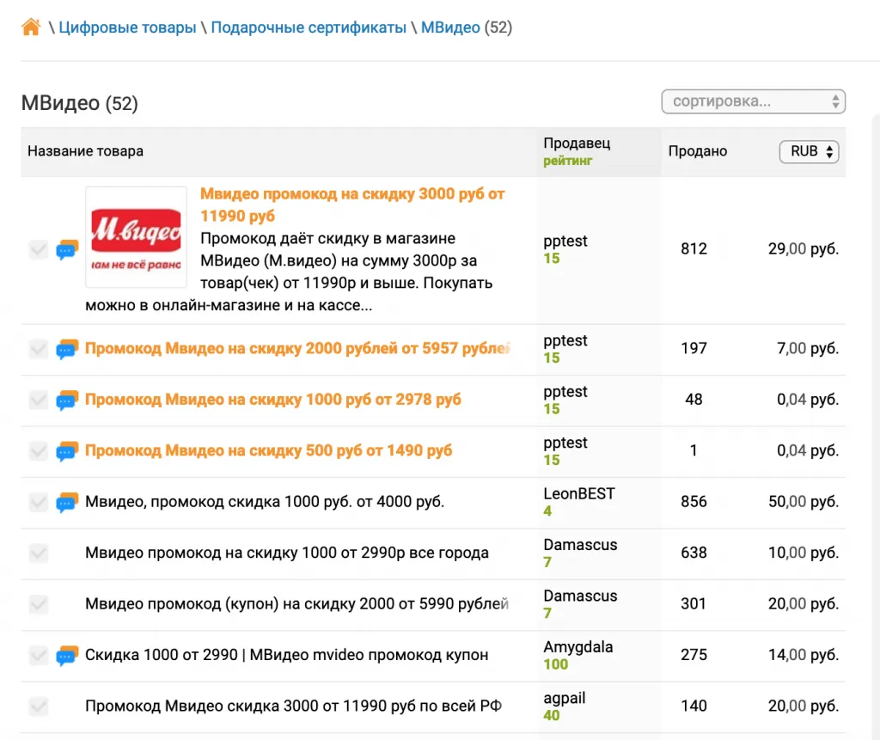Check the box for Damascus 1000 от 2990р item
The image size is (880, 740).
pos(38,553)
